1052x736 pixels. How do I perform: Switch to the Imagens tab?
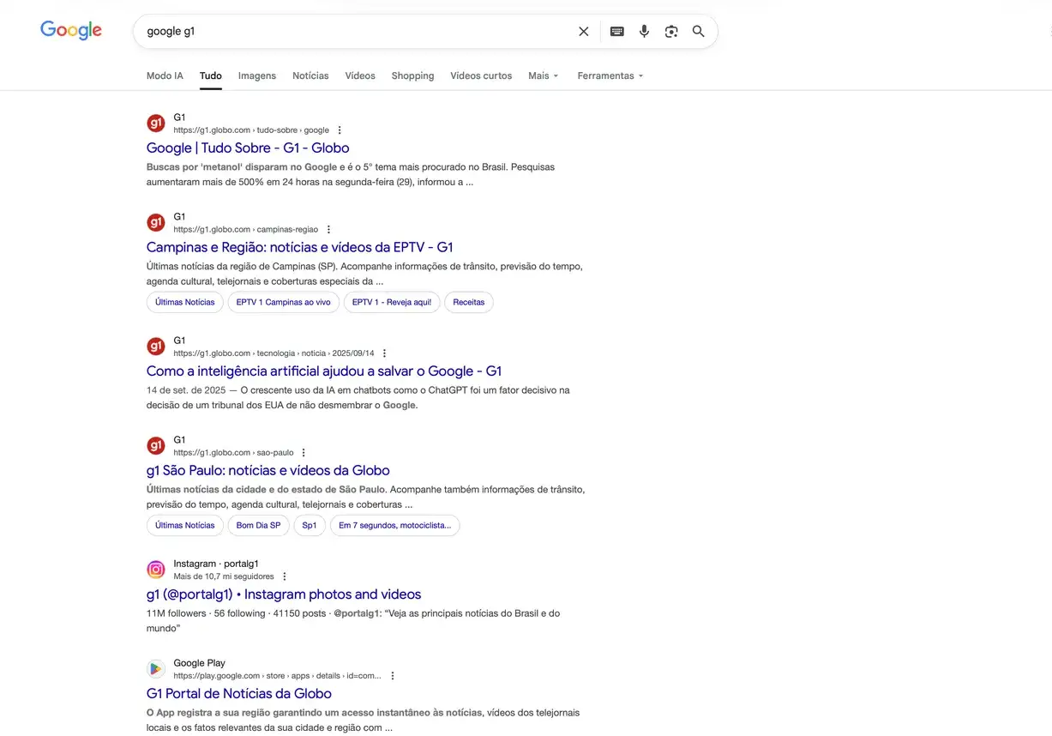[257, 75]
